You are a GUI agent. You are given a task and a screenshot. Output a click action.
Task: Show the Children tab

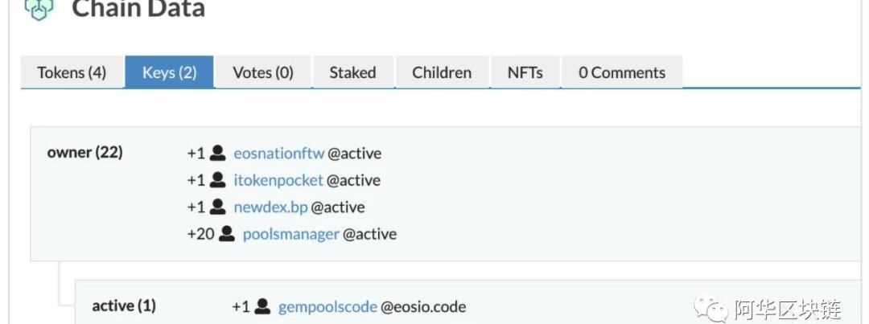pos(442,72)
